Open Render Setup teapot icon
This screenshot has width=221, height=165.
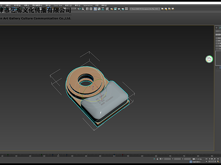click(x=111, y=9)
